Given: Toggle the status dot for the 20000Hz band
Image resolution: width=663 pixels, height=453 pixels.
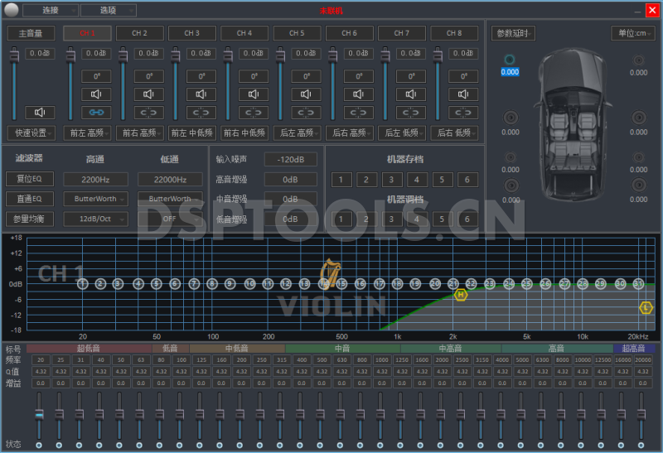Looking at the screenshot, I should click(x=643, y=446).
